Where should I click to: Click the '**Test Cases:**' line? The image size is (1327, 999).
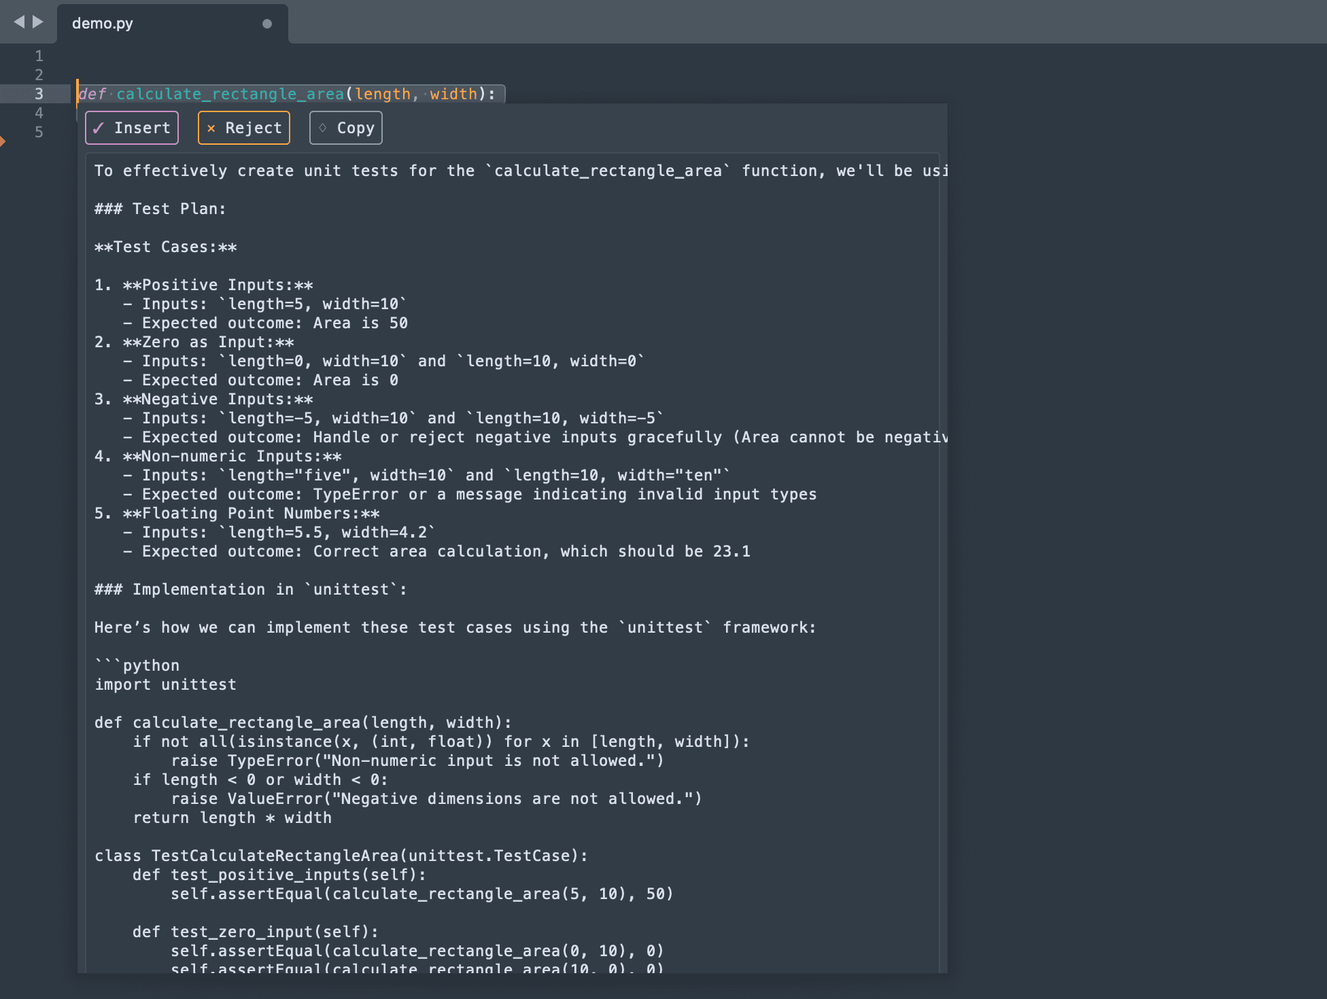pyautogui.click(x=166, y=247)
